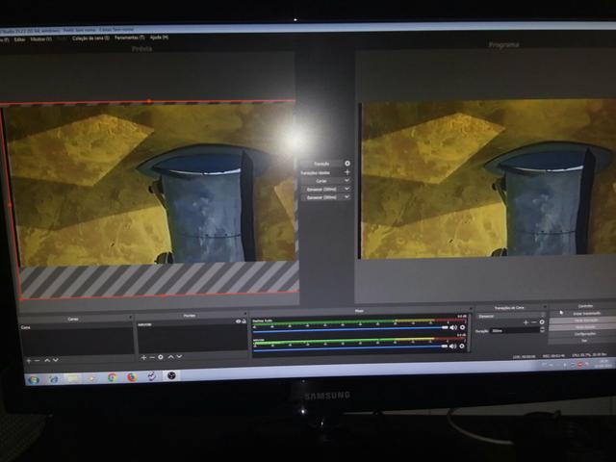616x462 pixels.
Task: Move the scene up in the list
Action: point(47,360)
